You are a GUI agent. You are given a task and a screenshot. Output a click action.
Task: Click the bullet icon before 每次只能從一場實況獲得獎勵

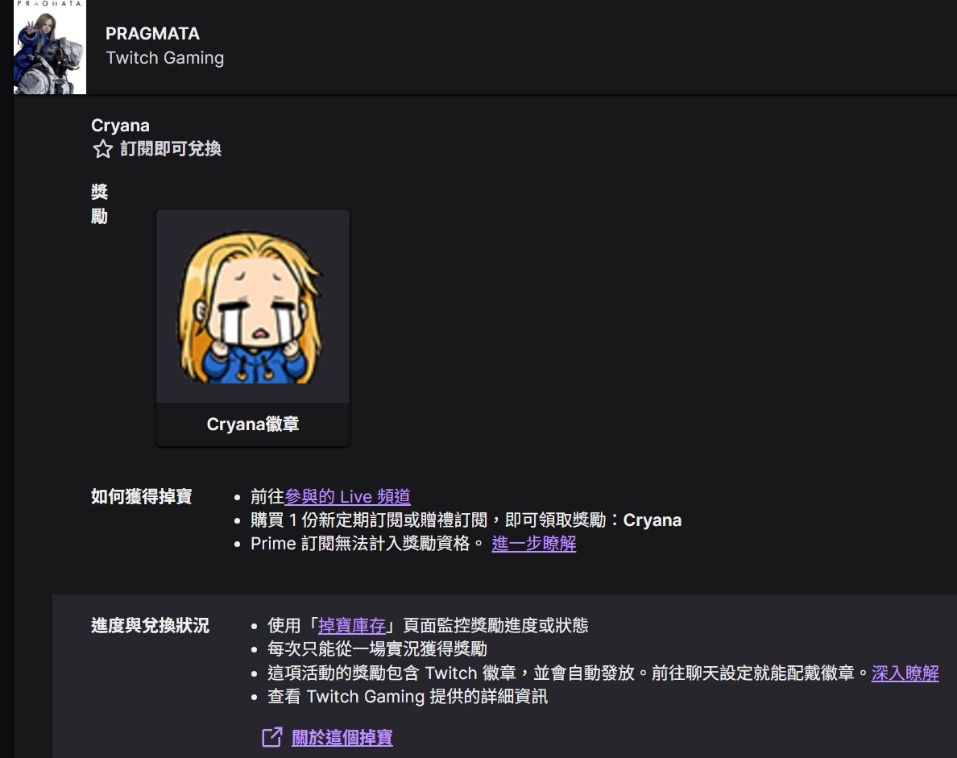pos(255,648)
